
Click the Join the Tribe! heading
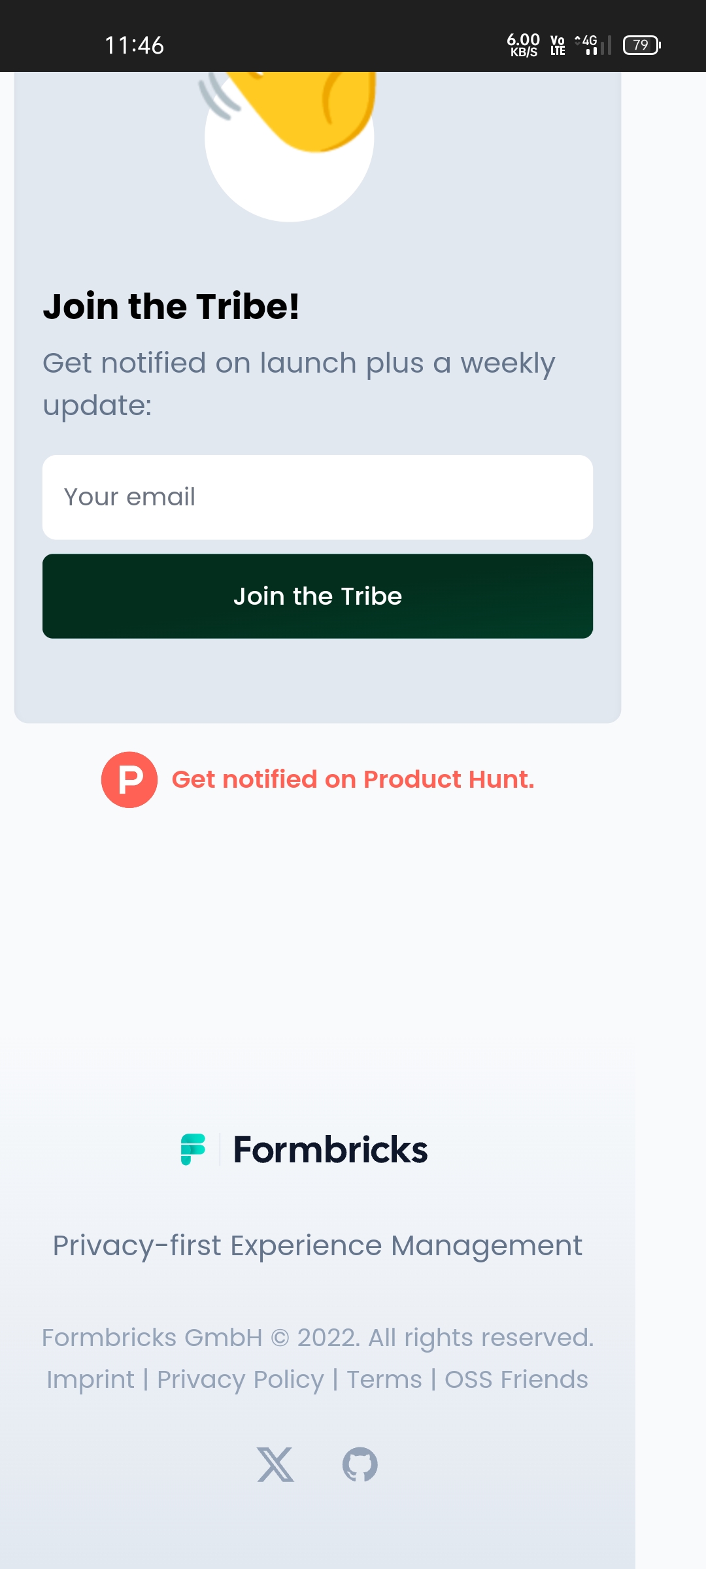point(172,306)
